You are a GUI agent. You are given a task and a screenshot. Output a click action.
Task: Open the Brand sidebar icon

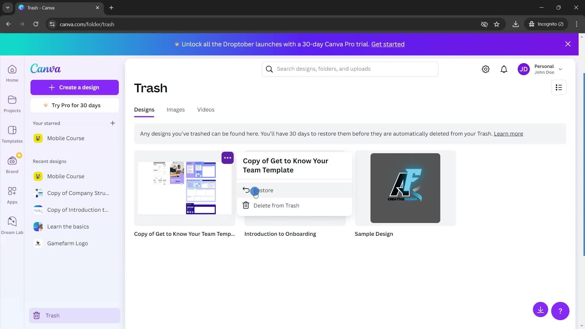point(12,165)
